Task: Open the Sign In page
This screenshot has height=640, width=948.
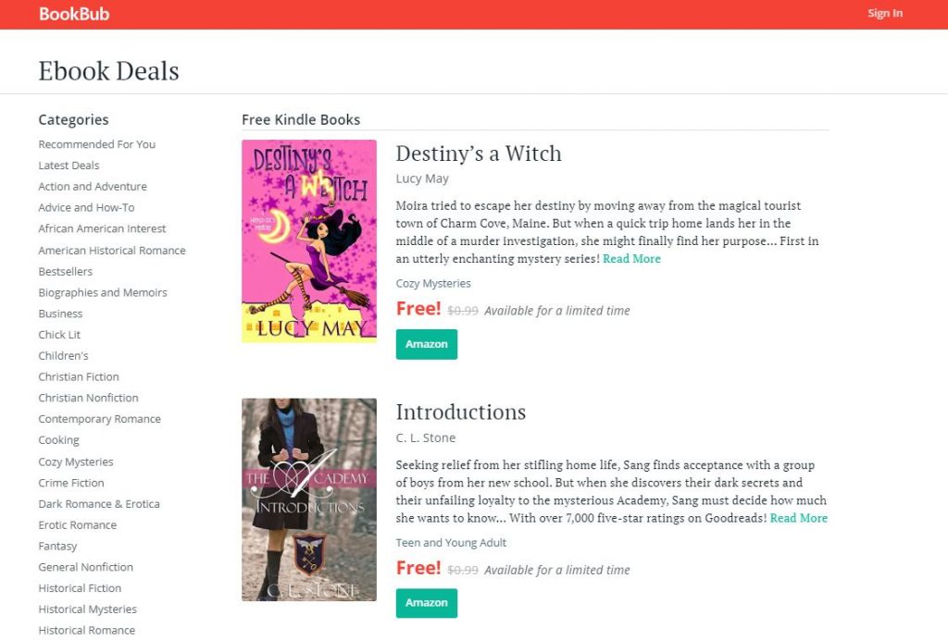Action: 884,13
